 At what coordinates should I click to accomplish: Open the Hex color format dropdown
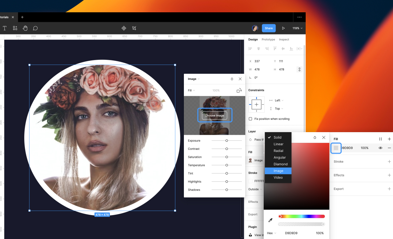click(272, 233)
